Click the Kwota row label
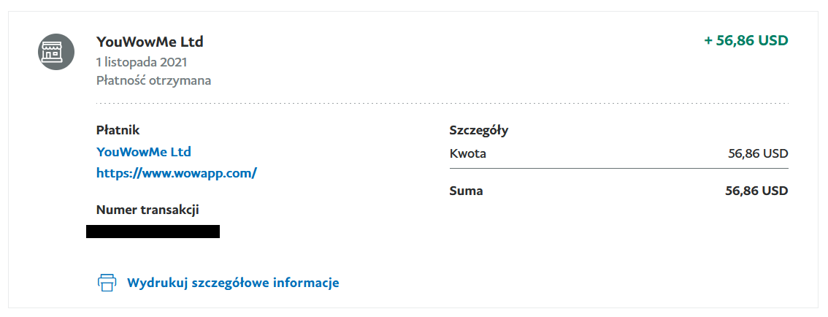The image size is (828, 317). pos(468,153)
